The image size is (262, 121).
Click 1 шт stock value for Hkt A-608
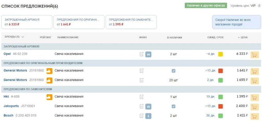coord(173,97)
